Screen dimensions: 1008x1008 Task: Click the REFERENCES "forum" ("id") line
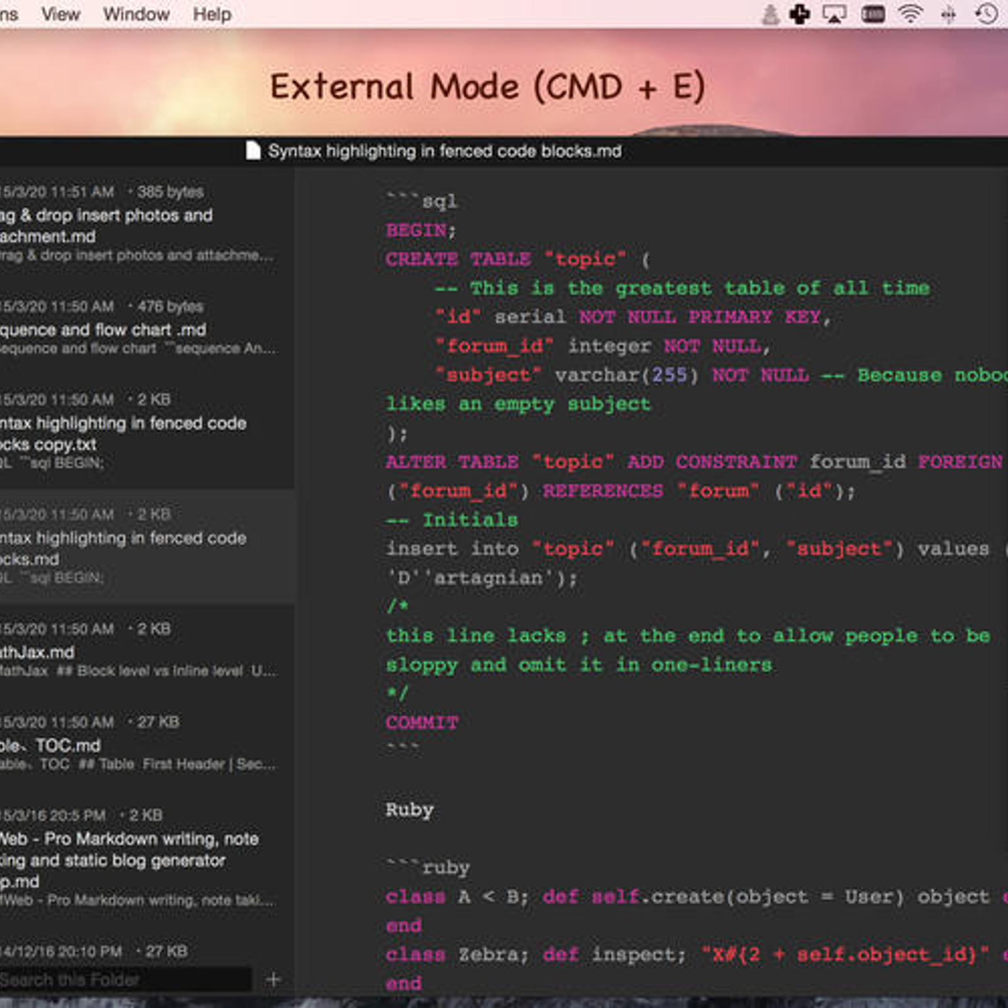(621, 491)
